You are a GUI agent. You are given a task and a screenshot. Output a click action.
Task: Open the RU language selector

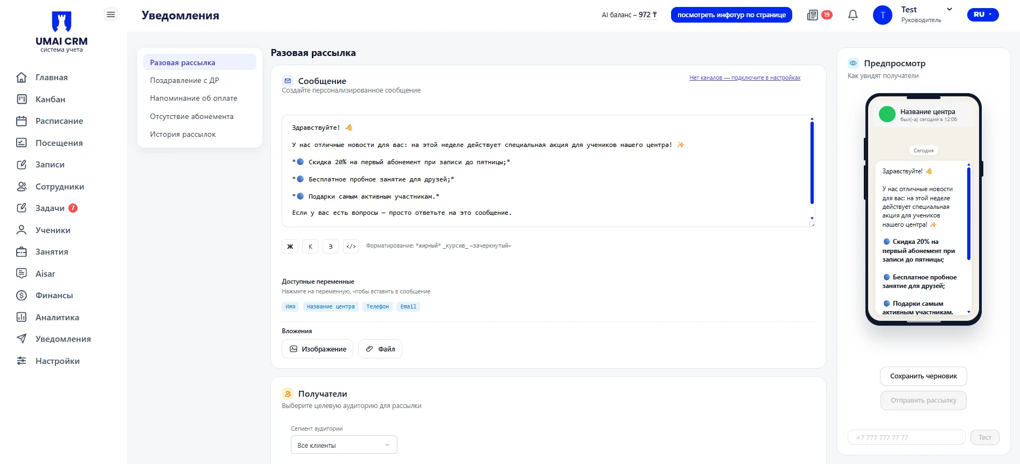tap(982, 15)
